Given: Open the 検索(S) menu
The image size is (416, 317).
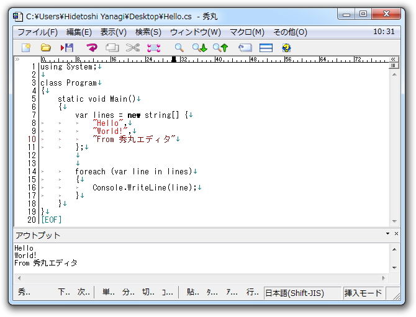Looking at the screenshot, I should pos(148,32).
